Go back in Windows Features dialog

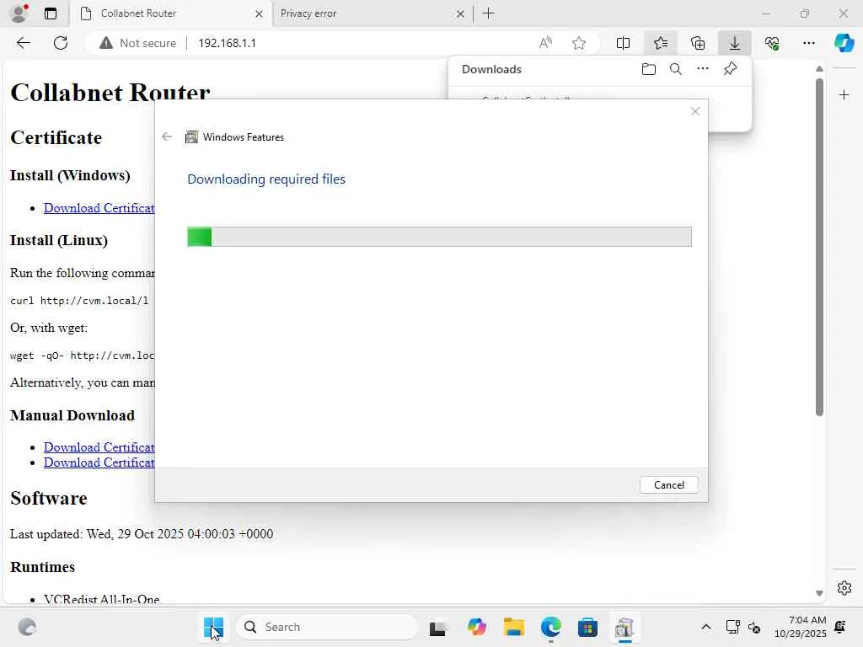(x=167, y=136)
